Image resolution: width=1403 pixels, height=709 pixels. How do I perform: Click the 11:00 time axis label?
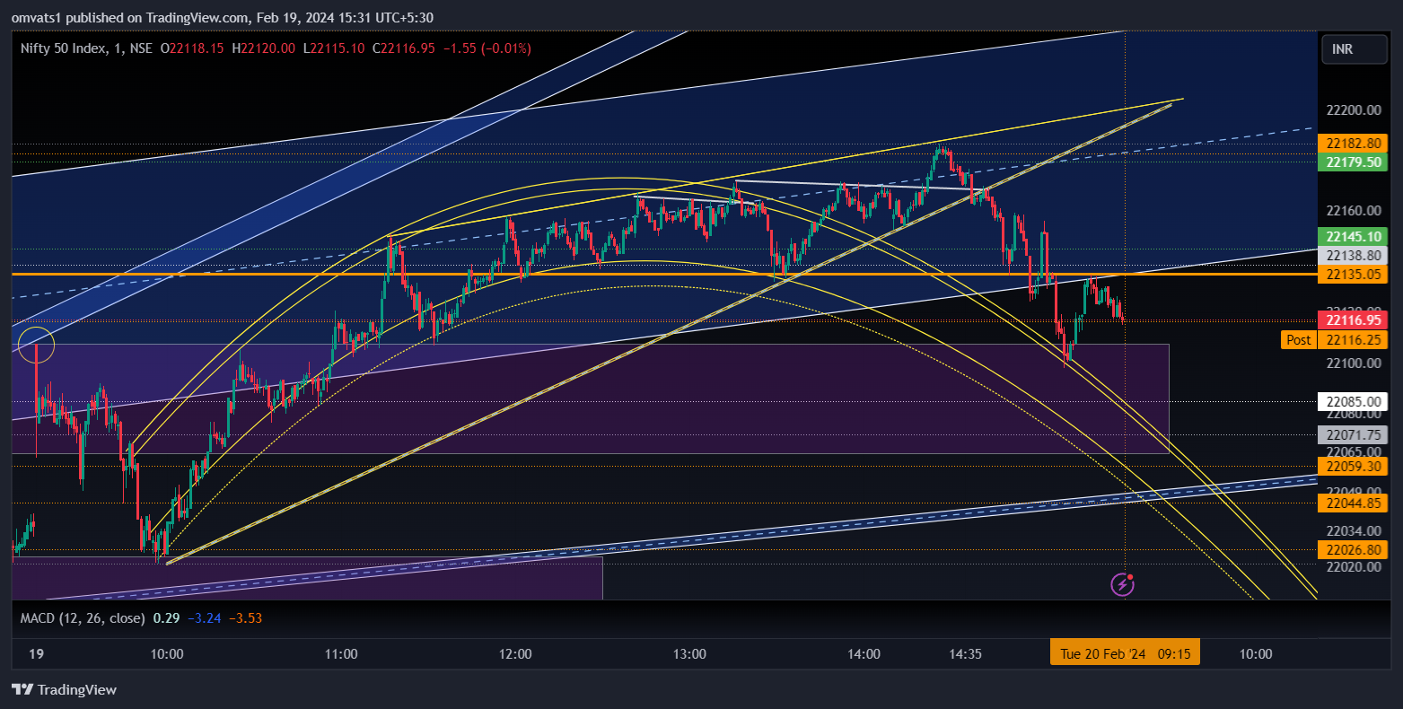pyautogui.click(x=341, y=654)
